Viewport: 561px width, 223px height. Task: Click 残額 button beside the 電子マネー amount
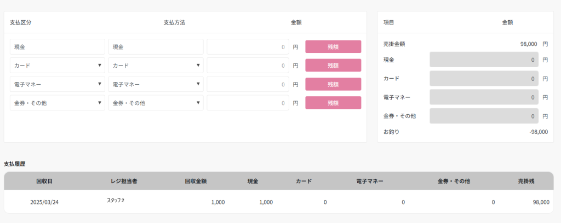333,84
